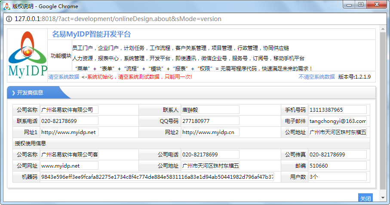Viewport: 390px width, 205px height.
Task: Click the 清空系统数据 link
Action: coord(64,77)
